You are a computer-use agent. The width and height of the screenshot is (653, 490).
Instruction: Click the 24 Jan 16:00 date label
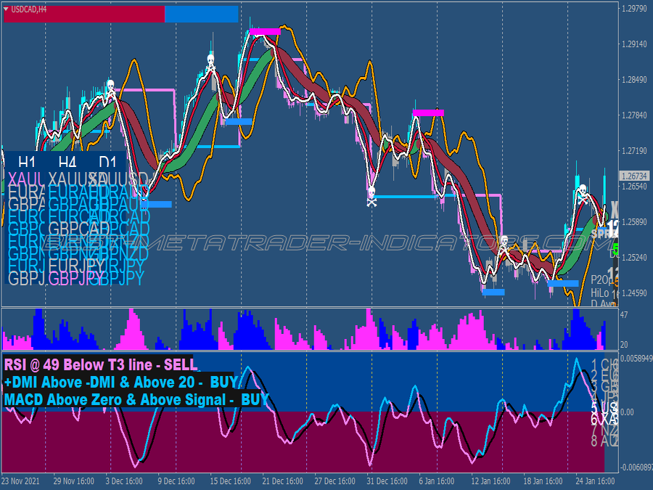tap(595, 481)
